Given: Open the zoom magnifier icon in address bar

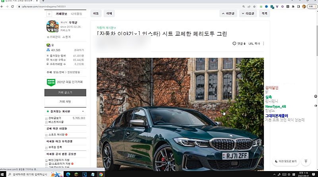Looking at the screenshot, I should pyautogui.click(x=244, y=6).
